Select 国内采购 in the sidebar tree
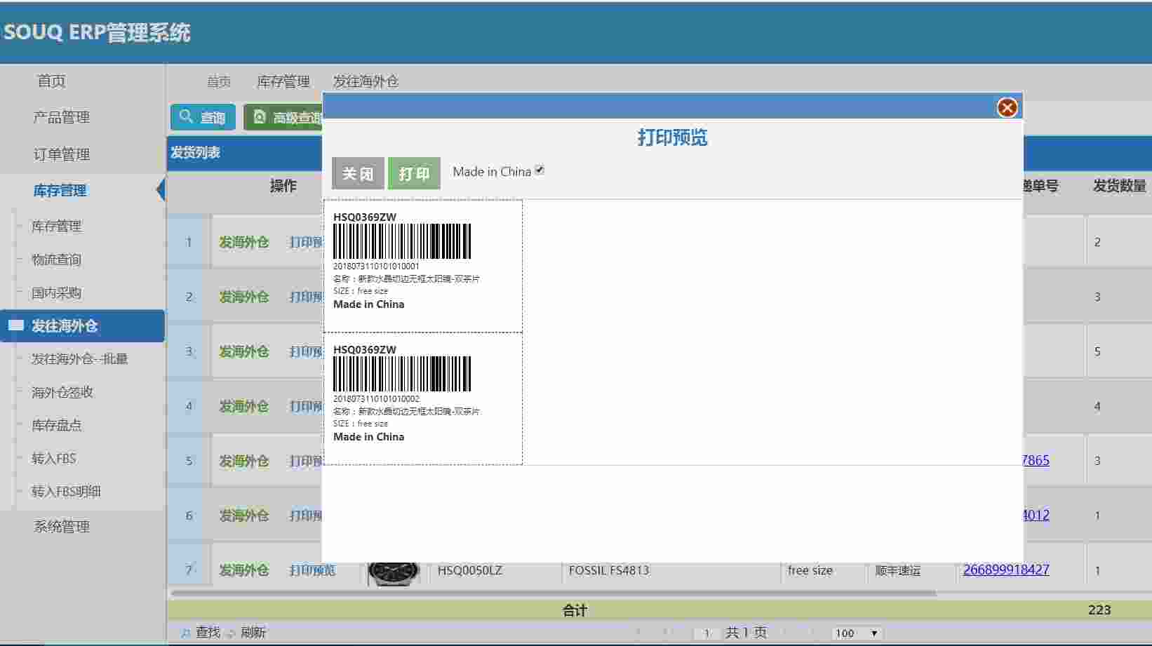 57,292
